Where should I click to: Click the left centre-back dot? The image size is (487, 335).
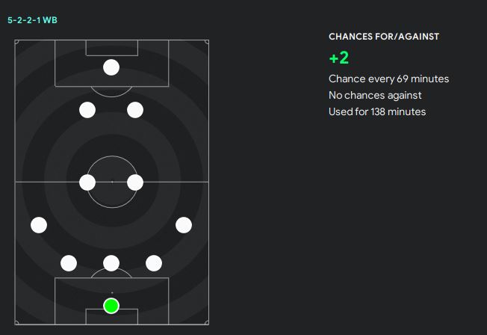[x=69, y=262]
